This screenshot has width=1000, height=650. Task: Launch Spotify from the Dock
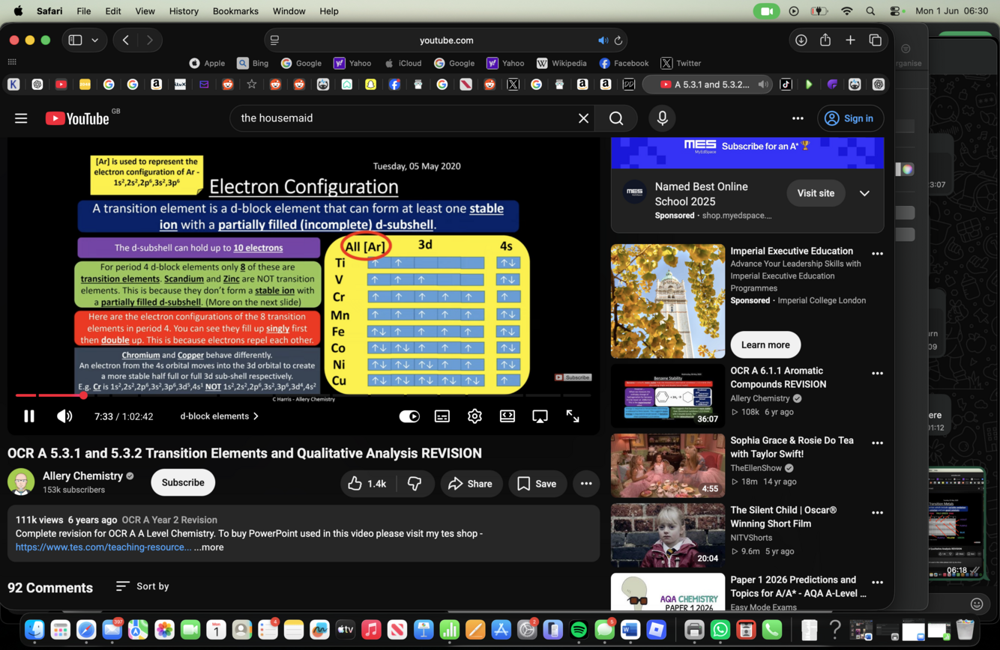tap(579, 630)
